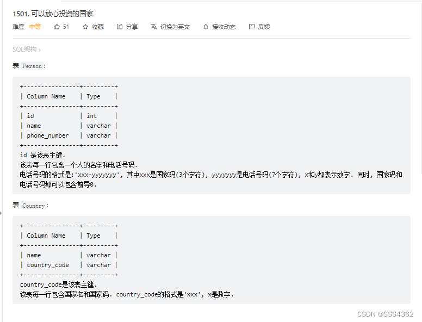Click the Person table name tag
The width and height of the screenshot is (422, 322).
32,66
